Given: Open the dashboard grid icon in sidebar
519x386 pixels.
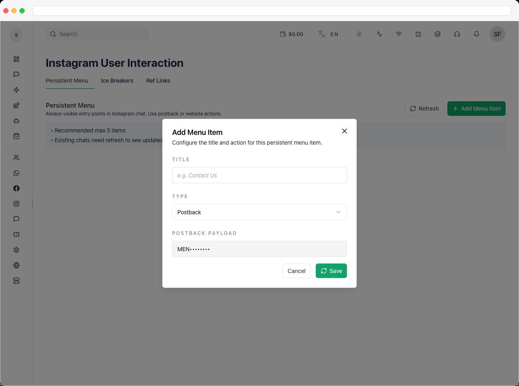Looking at the screenshot, I should click(16, 59).
